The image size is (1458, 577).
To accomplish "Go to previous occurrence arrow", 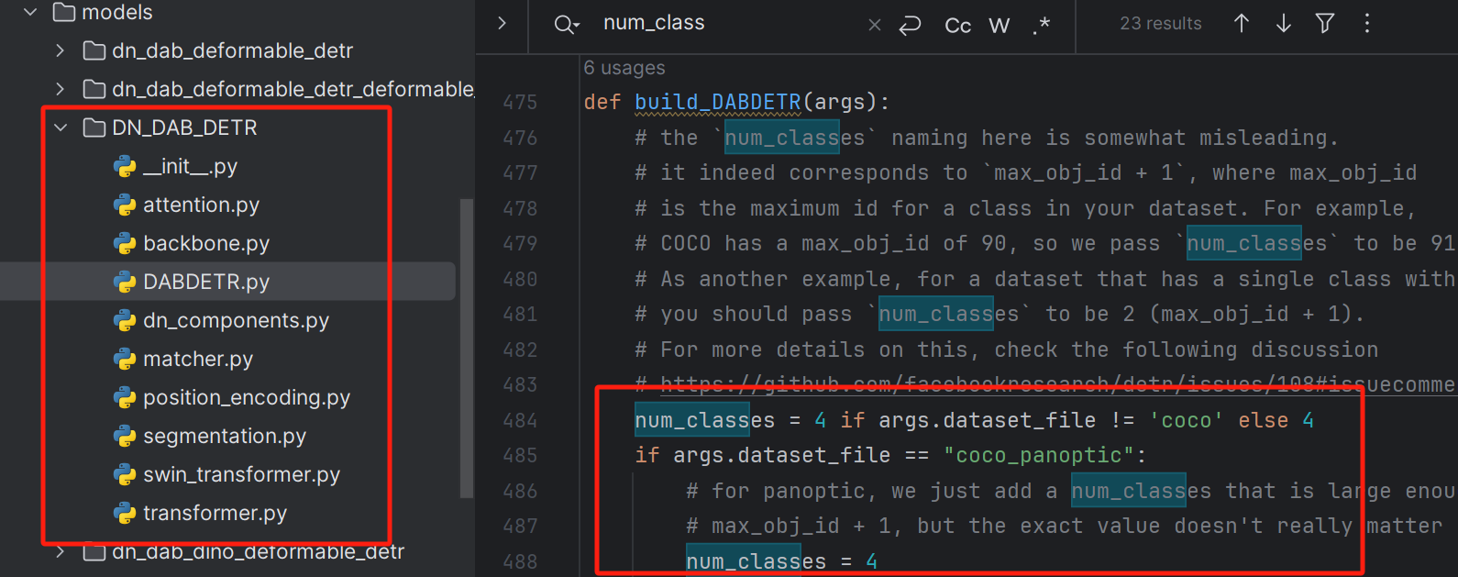I will 1242,23.
